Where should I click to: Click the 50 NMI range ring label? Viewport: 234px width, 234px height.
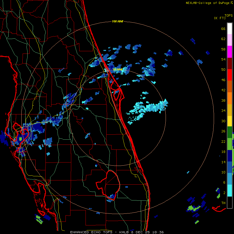[118, 69]
